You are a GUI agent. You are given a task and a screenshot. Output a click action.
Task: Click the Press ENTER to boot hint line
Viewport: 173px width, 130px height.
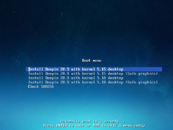[94, 126]
